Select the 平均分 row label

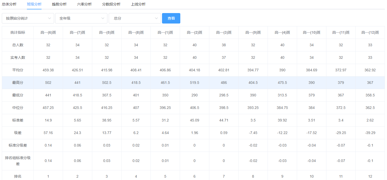18,70
